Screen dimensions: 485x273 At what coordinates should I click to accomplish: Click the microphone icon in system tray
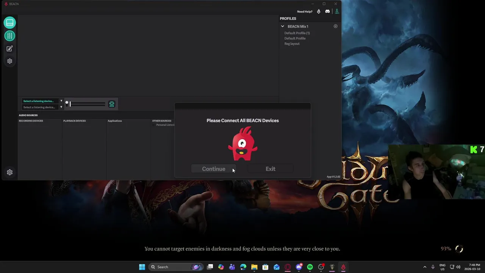433,267
